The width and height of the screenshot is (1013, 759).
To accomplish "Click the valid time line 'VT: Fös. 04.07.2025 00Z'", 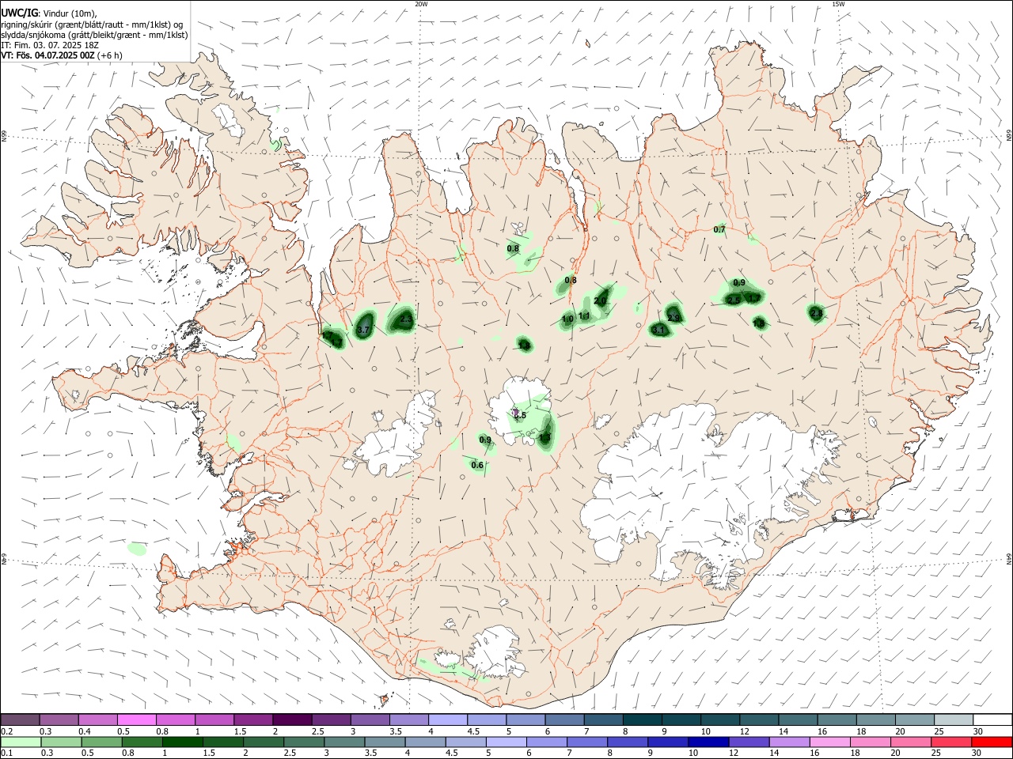I will pyautogui.click(x=48, y=56).
